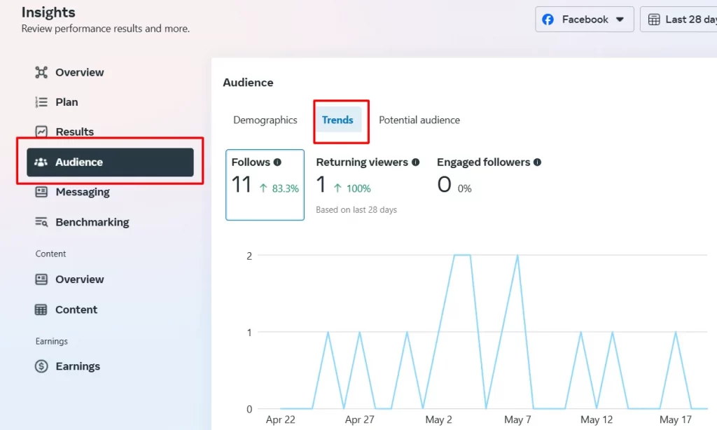The width and height of the screenshot is (717, 430).
Task: Click the Results chart icon
Action: 41,132
